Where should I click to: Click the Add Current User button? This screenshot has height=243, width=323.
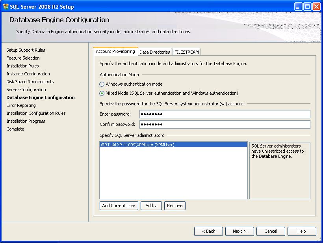(x=119, y=206)
